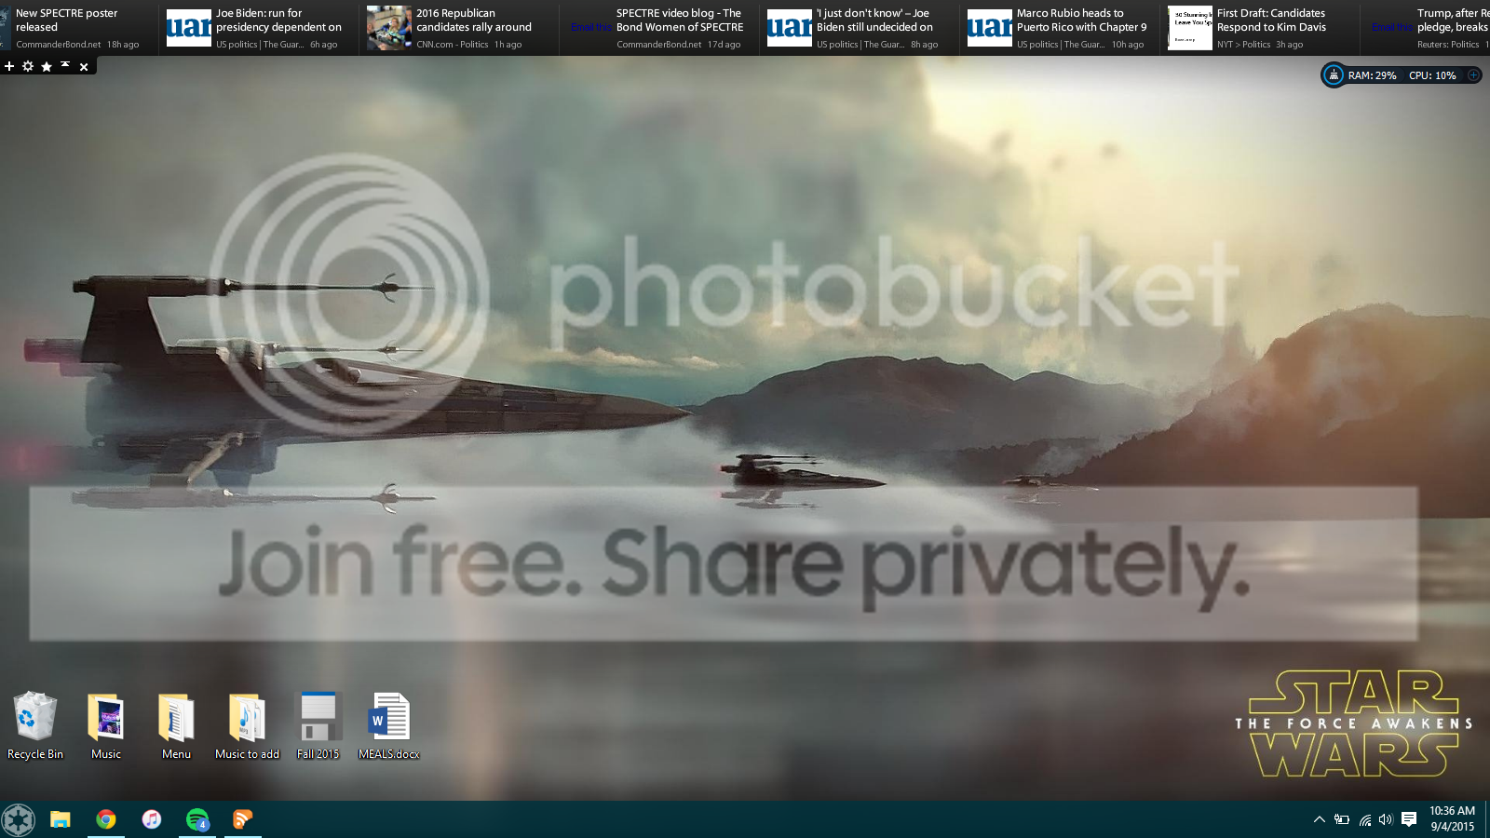The width and height of the screenshot is (1490, 838).
Task: Open ''I just don't know' – Joe Biden' headline
Action: 874,20
